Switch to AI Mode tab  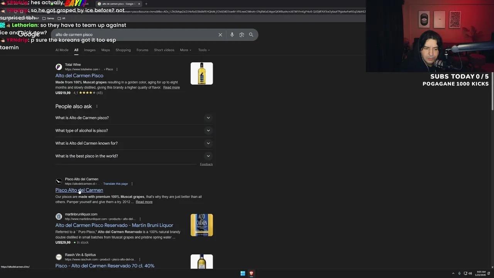click(62, 50)
